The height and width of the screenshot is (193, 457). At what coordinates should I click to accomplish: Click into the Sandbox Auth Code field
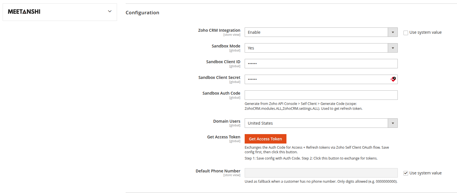321,95
